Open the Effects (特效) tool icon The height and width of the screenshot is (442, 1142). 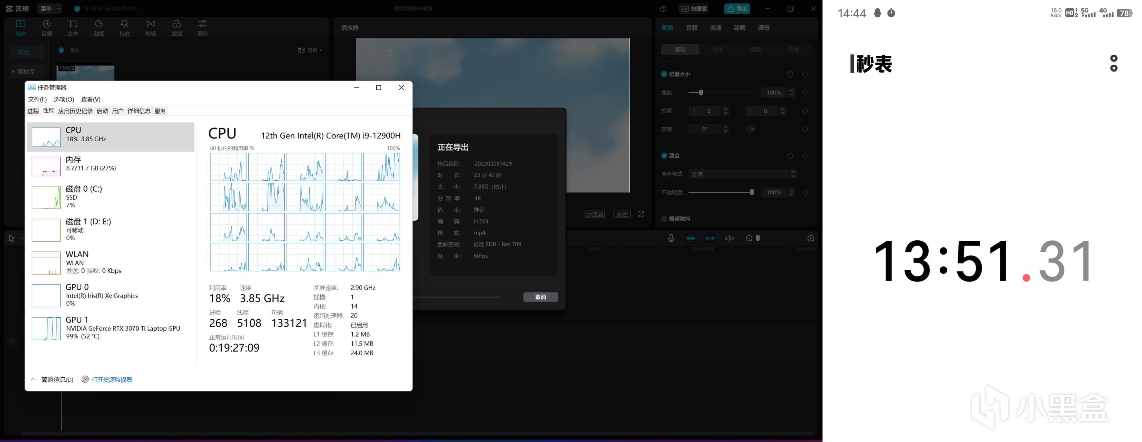(125, 27)
